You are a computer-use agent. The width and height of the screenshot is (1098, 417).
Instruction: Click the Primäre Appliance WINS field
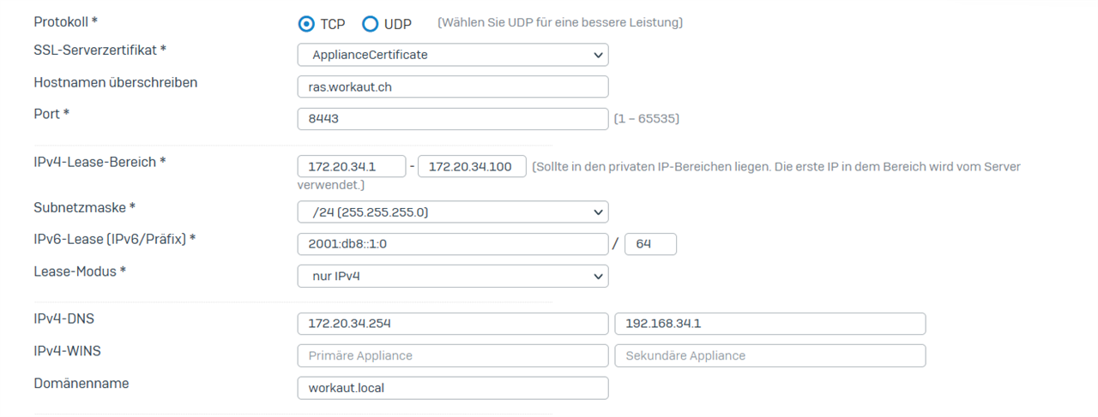coord(453,355)
